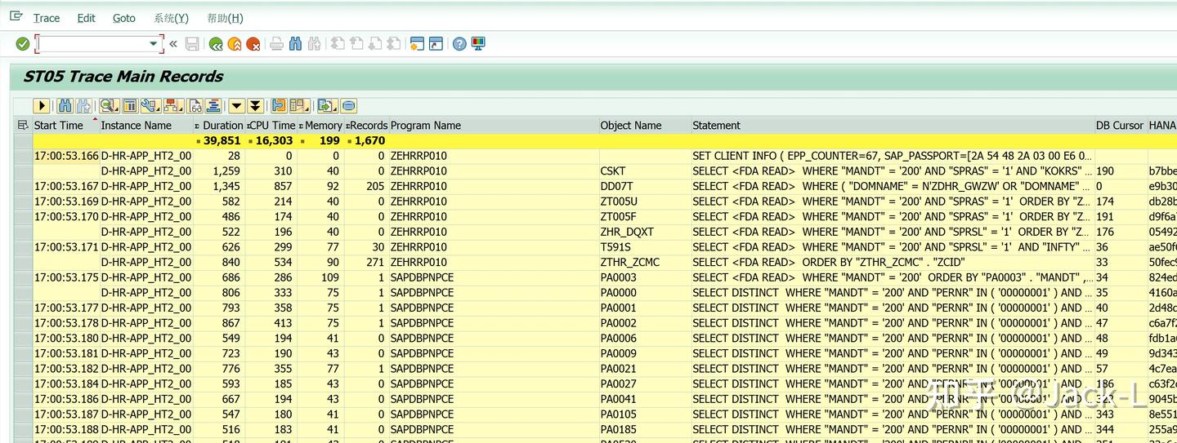Open the command field dropdown arrow
This screenshot has width=1177, height=443.
coord(153,44)
